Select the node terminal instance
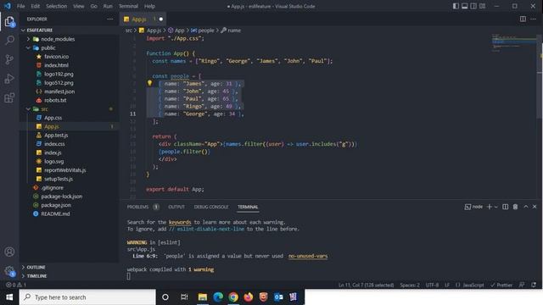543x305 pixels. (473, 207)
